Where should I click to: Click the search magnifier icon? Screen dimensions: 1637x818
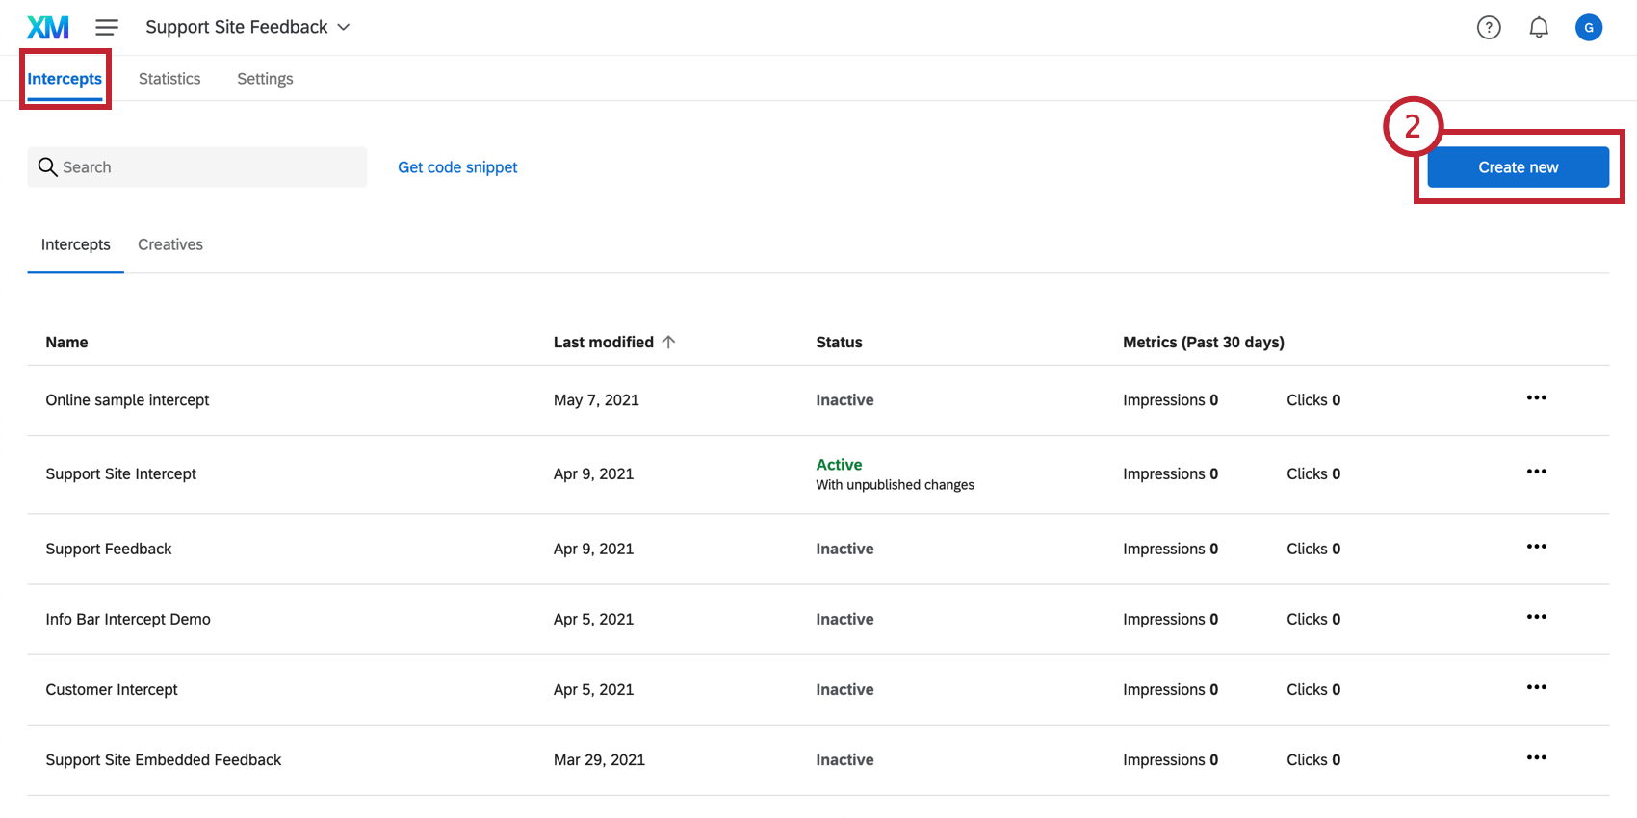pos(47,167)
